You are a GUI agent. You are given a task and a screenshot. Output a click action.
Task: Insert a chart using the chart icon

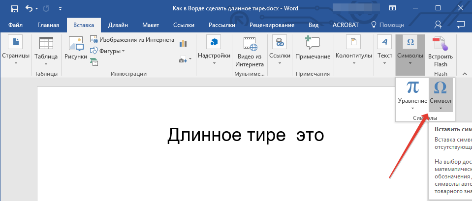[x=183, y=44]
